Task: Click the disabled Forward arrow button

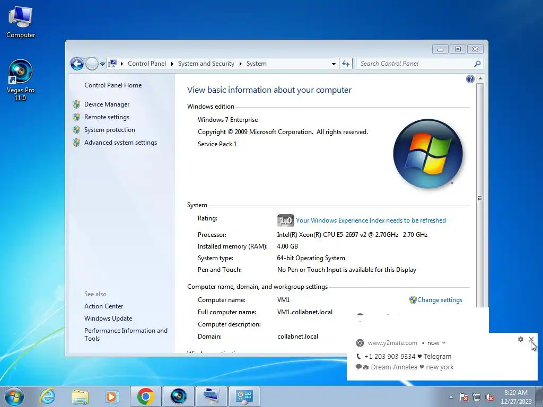Action: pos(92,64)
